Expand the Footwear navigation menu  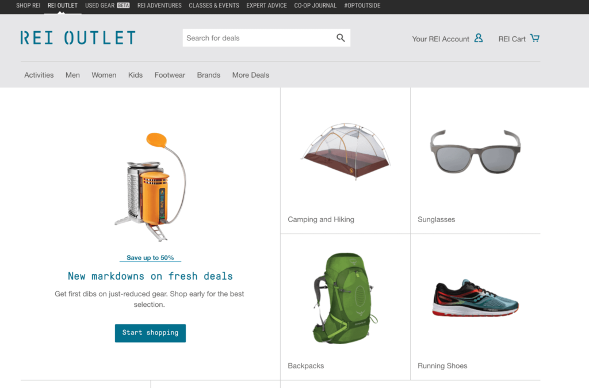click(x=170, y=75)
